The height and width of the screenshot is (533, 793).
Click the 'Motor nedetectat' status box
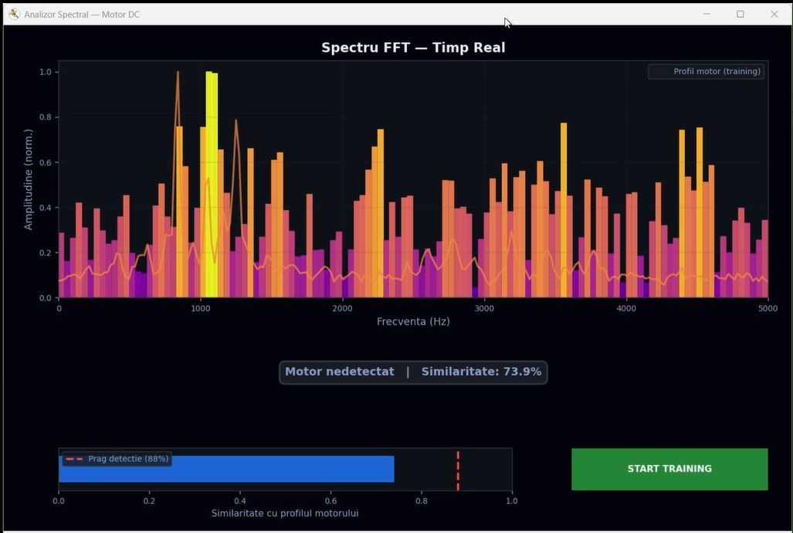pos(413,372)
